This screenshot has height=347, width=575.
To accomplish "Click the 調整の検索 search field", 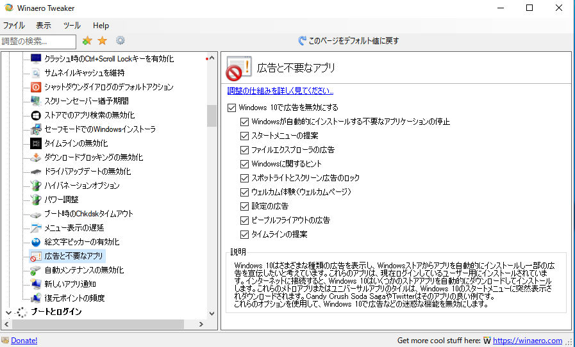I will coord(38,42).
